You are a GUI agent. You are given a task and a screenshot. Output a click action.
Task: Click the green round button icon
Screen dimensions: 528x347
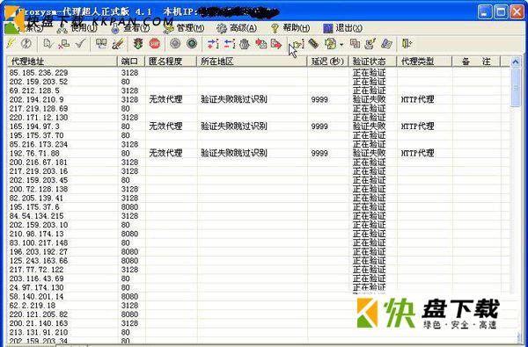tap(192, 44)
